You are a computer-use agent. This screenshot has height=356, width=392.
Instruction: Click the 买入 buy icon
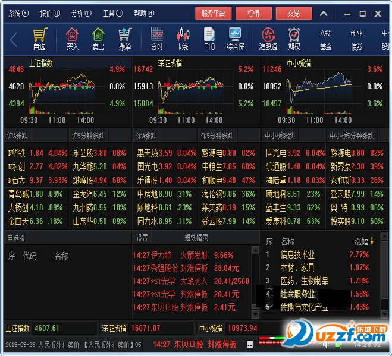73,38
